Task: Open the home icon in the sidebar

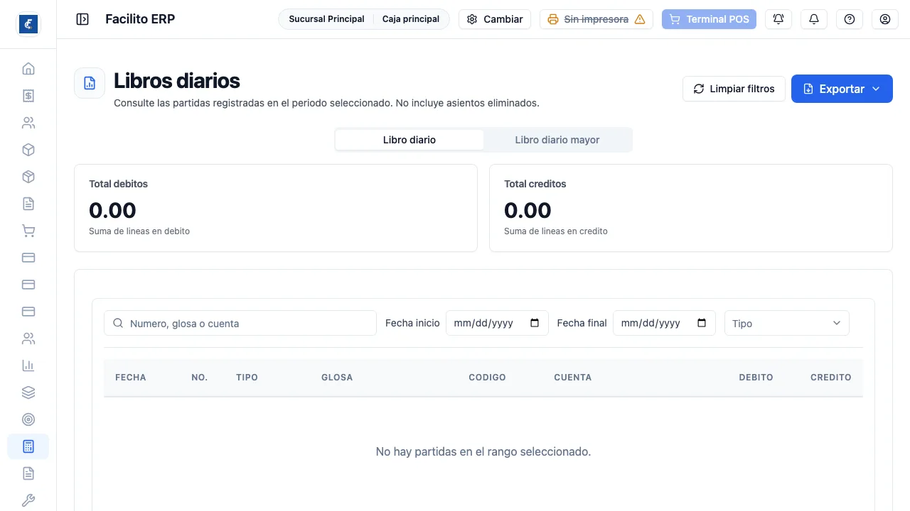Action: [28, 69]
